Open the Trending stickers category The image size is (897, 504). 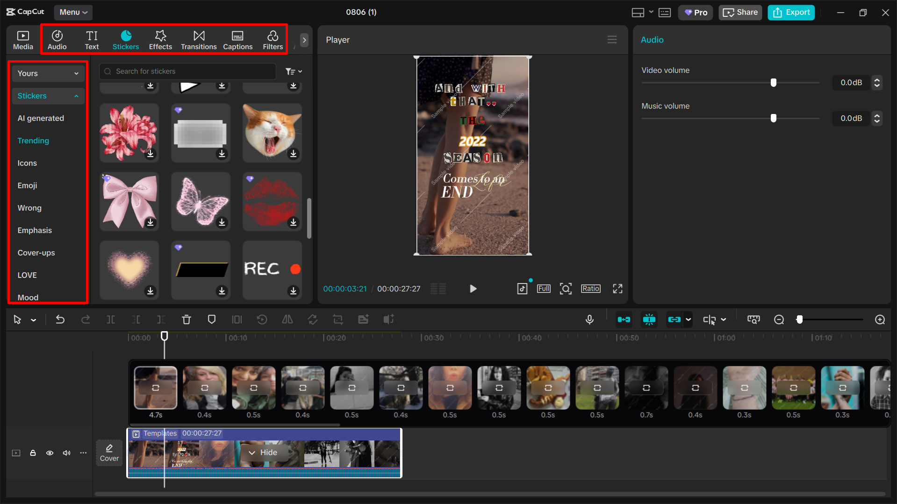pos(33,141)
